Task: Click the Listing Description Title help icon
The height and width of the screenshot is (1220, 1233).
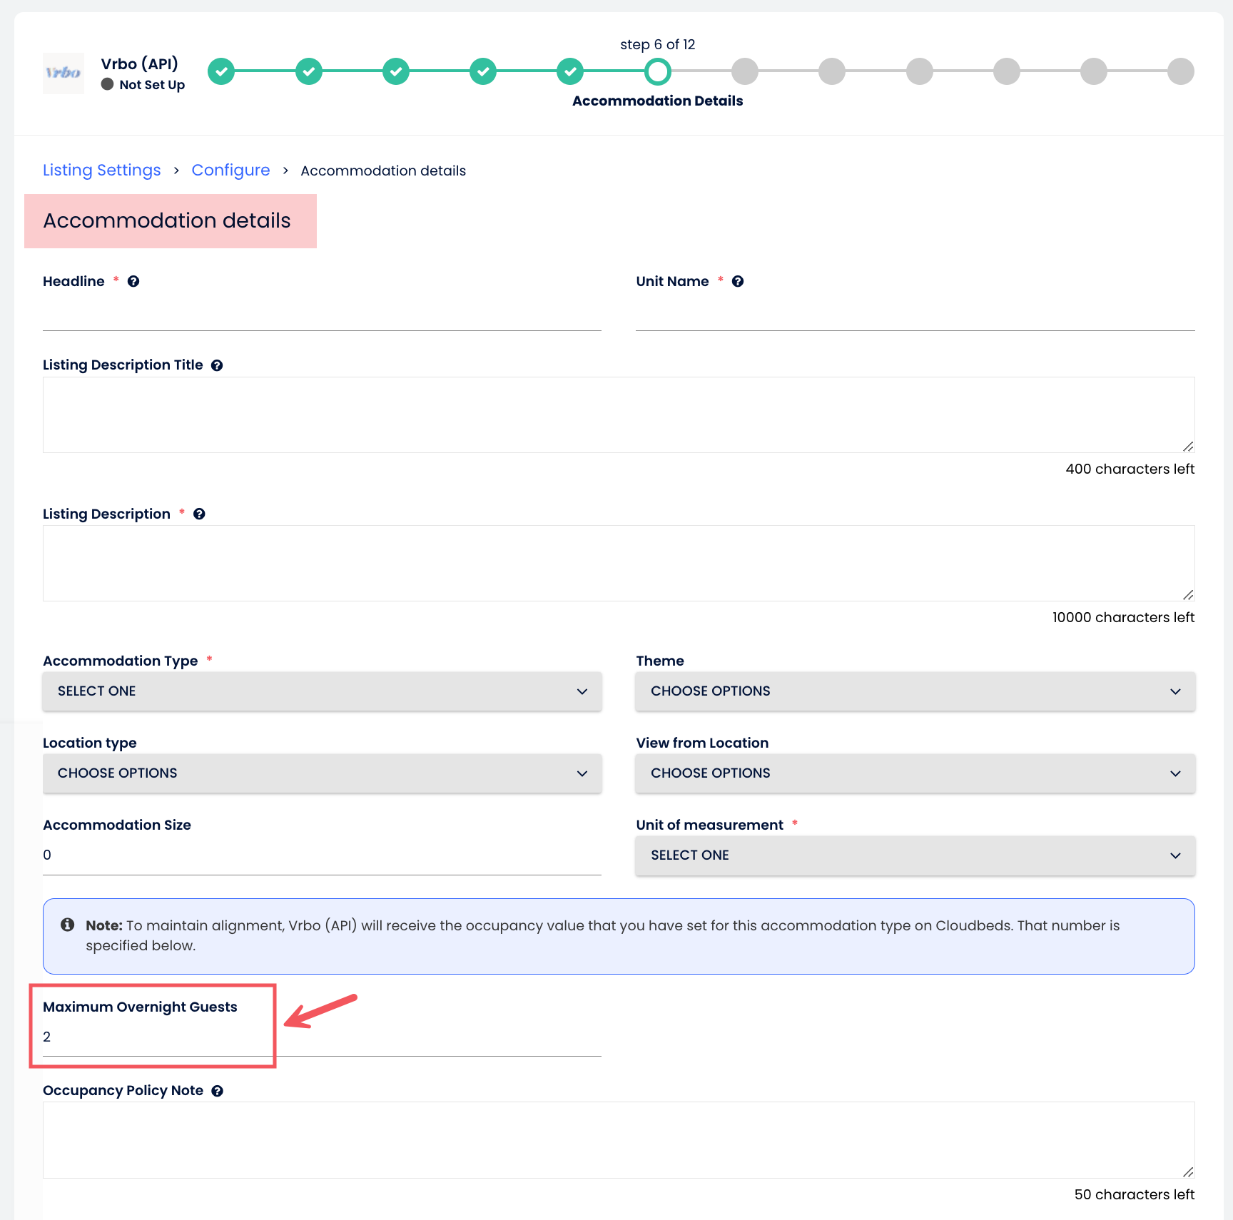Action: tap(217, 365)
